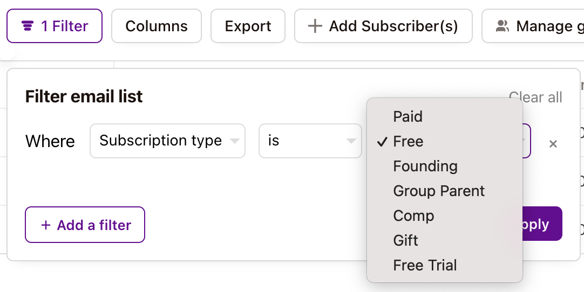Click Clear all link
Screen dimensions: 584x292
(x=535, y=97)
